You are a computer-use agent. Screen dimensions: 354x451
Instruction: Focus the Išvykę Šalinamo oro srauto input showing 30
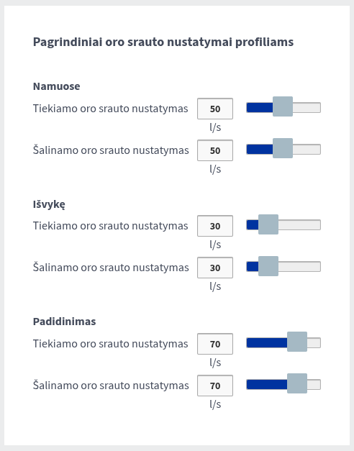pyautogui.click(x=215, y=268)
